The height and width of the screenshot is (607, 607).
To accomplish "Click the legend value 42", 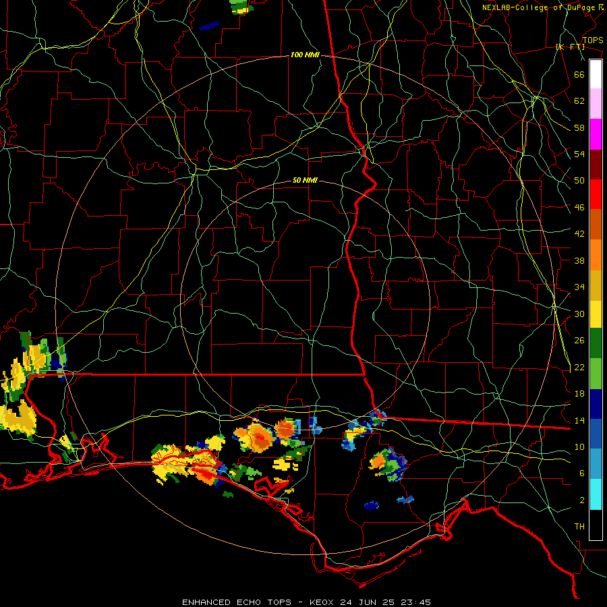I will tap(579, 234).
